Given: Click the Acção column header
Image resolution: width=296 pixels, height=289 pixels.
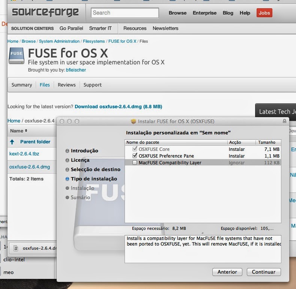Looking at the screenshot, I should pos(242,142).
